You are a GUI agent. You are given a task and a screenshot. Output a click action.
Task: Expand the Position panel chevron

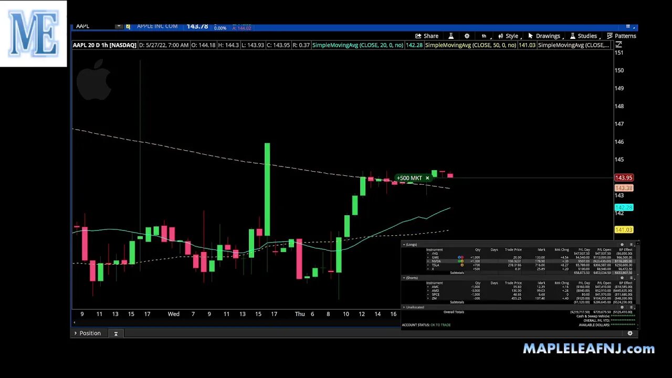pos(76,333)
